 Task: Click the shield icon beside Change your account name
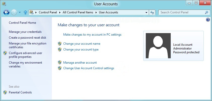tap(60, 44)
